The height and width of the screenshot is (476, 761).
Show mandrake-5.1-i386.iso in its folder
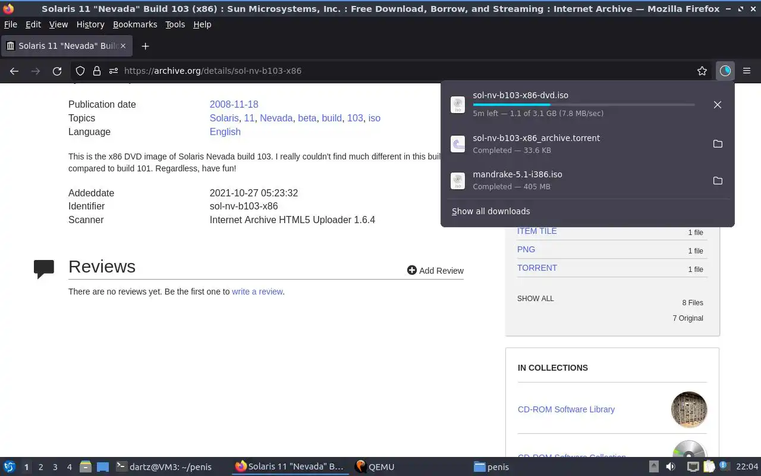coord(718,180)
